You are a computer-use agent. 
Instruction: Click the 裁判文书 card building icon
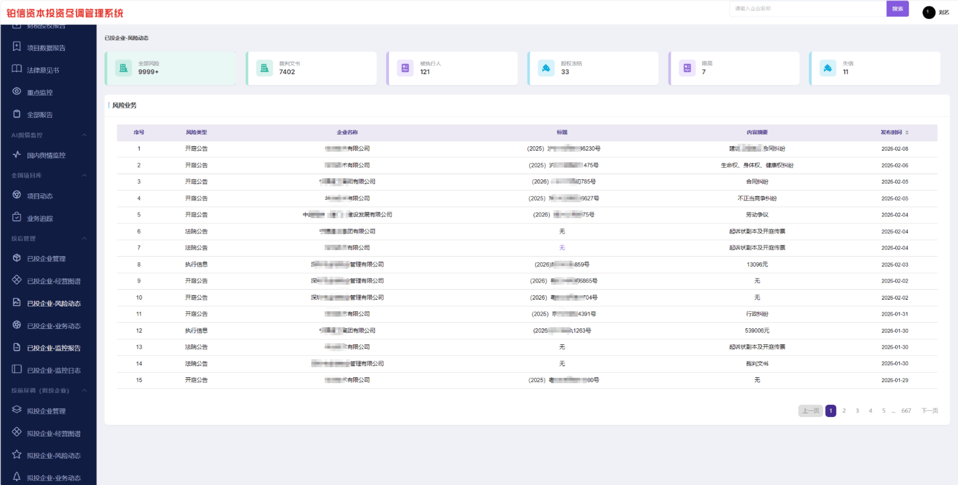(264, 68)
